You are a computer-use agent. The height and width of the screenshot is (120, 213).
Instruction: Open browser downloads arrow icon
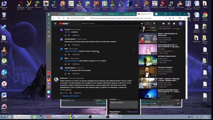click(x=185, y=18)
